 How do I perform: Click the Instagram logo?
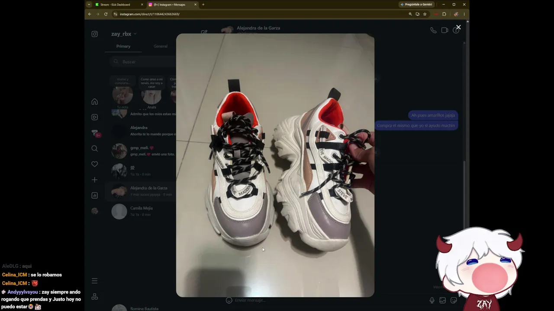click(94, 34)
